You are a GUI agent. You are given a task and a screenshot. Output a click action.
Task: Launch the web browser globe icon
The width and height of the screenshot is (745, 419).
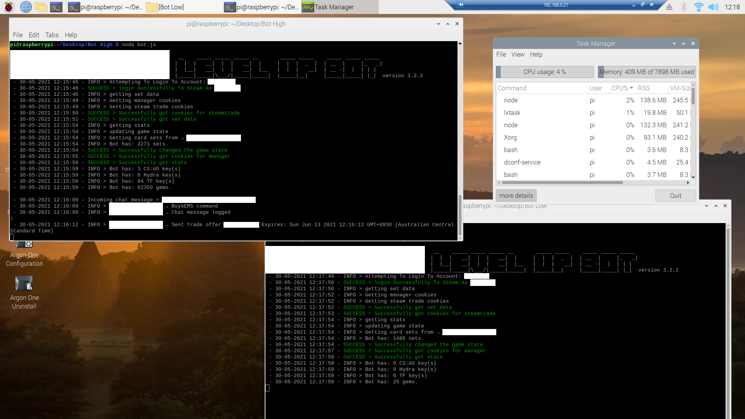click(x=26, y=7)
